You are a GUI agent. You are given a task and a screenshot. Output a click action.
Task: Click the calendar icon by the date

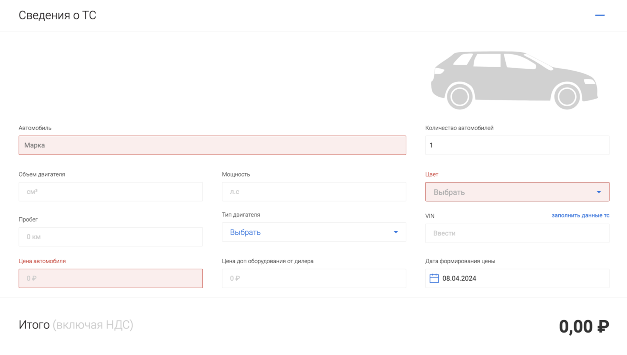434,278
